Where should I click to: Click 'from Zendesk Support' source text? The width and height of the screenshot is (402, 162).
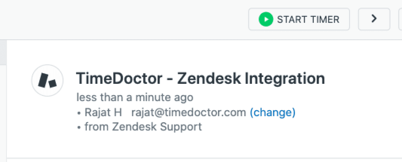click(143, 126)
